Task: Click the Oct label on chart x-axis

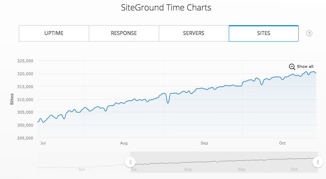Action: (282, 143)
